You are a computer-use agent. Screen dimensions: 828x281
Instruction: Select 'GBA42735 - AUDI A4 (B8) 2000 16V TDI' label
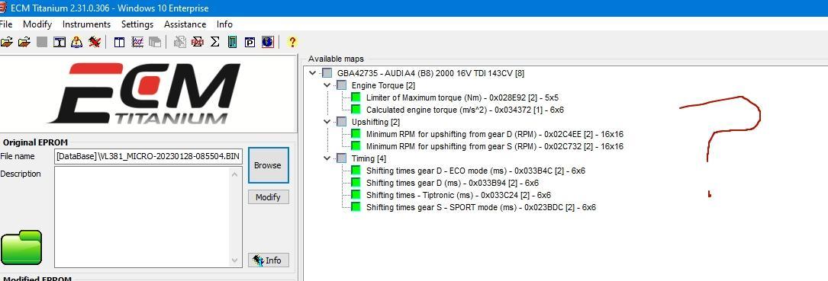pos(430,73)
